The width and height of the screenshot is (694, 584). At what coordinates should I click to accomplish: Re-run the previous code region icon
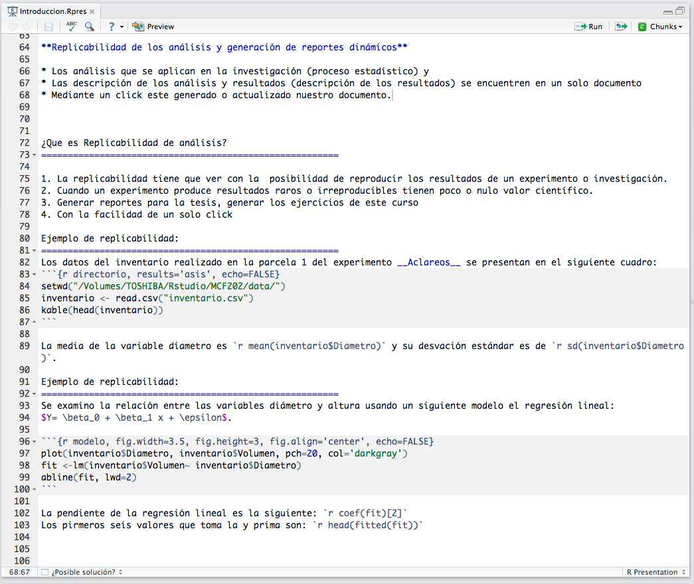click(621, 27)
